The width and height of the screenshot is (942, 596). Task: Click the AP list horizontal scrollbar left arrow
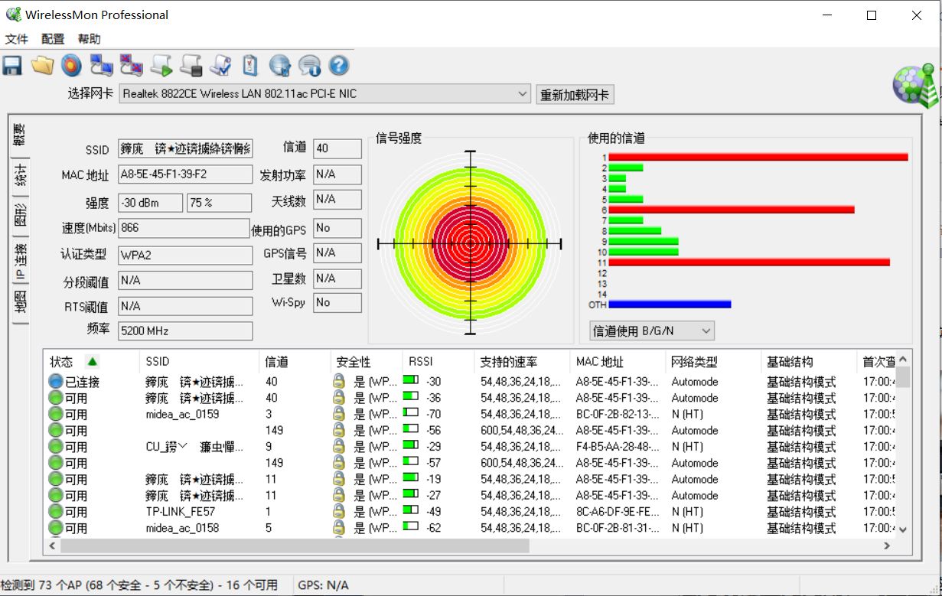pos(53,546)
